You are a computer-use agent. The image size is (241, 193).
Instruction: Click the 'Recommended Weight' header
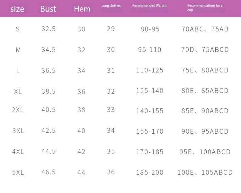149,6
